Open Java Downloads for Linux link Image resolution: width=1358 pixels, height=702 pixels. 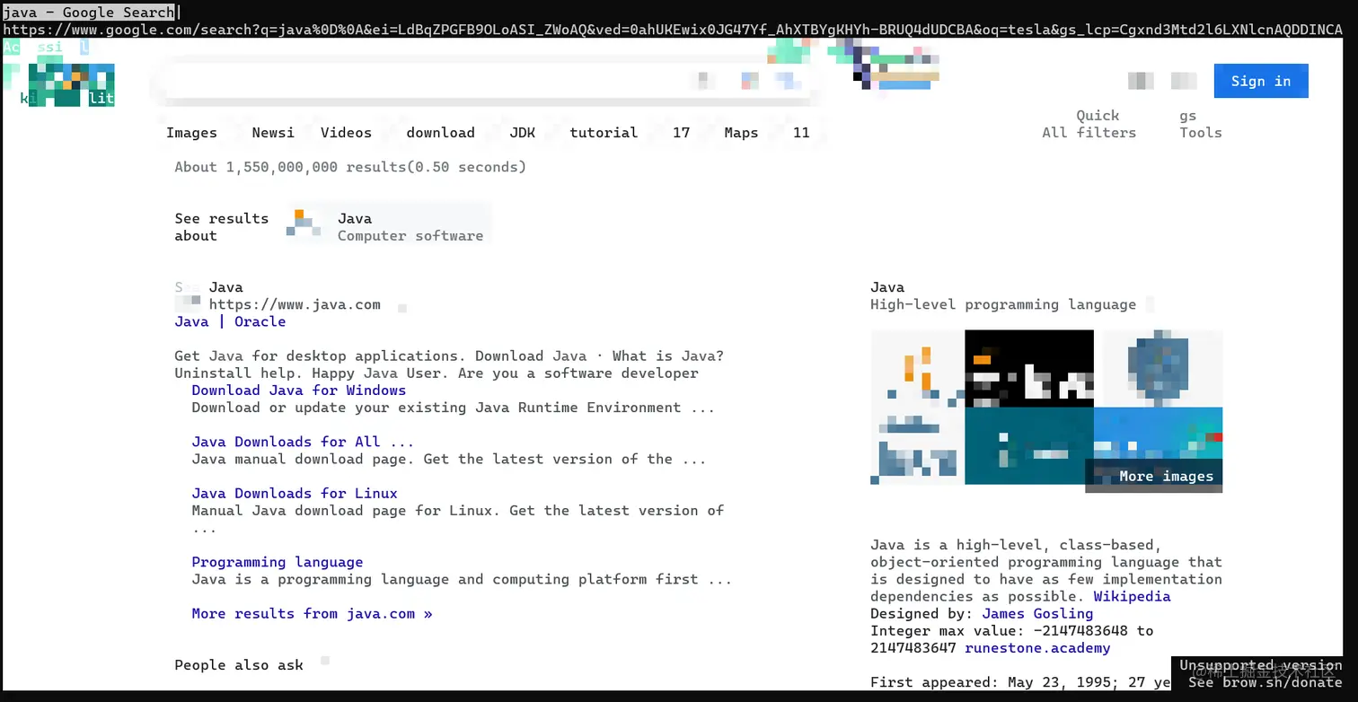(x=294, y=494)
